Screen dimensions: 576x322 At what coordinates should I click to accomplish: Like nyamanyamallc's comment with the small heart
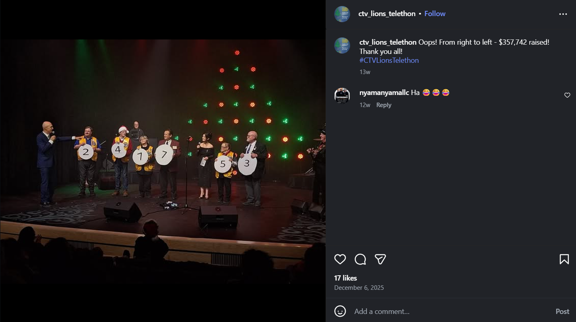click(x=567, y=95)
